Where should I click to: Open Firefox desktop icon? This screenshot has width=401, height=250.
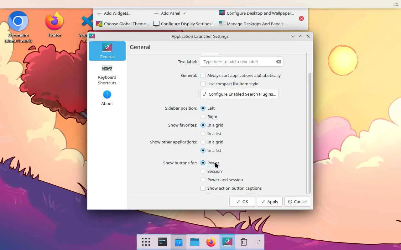(55, 25)
